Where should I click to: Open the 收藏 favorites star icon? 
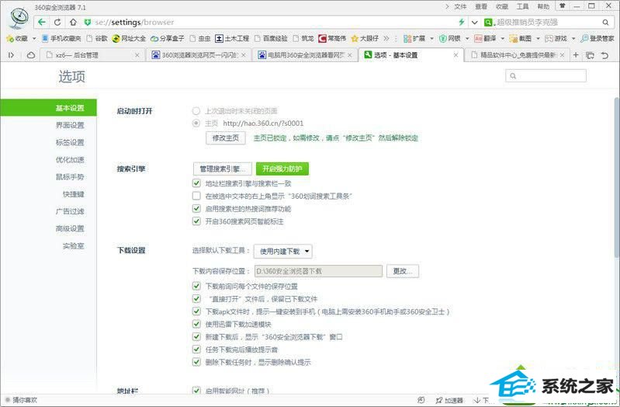10,38
